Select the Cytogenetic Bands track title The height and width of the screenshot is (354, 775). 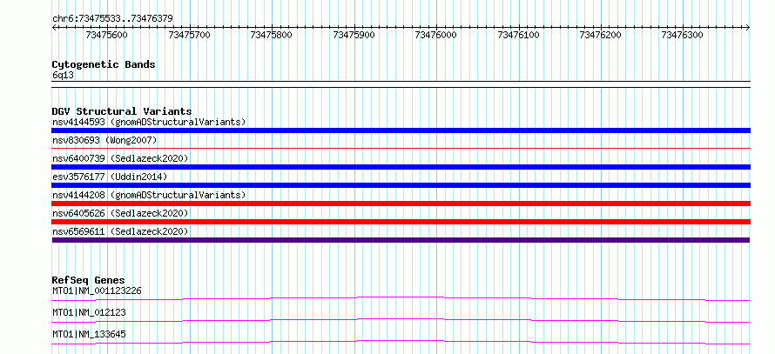tap(104, 64)
